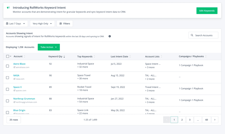
Task: Click the megaphone announcement icon
Action: click(x=8, y=7)
